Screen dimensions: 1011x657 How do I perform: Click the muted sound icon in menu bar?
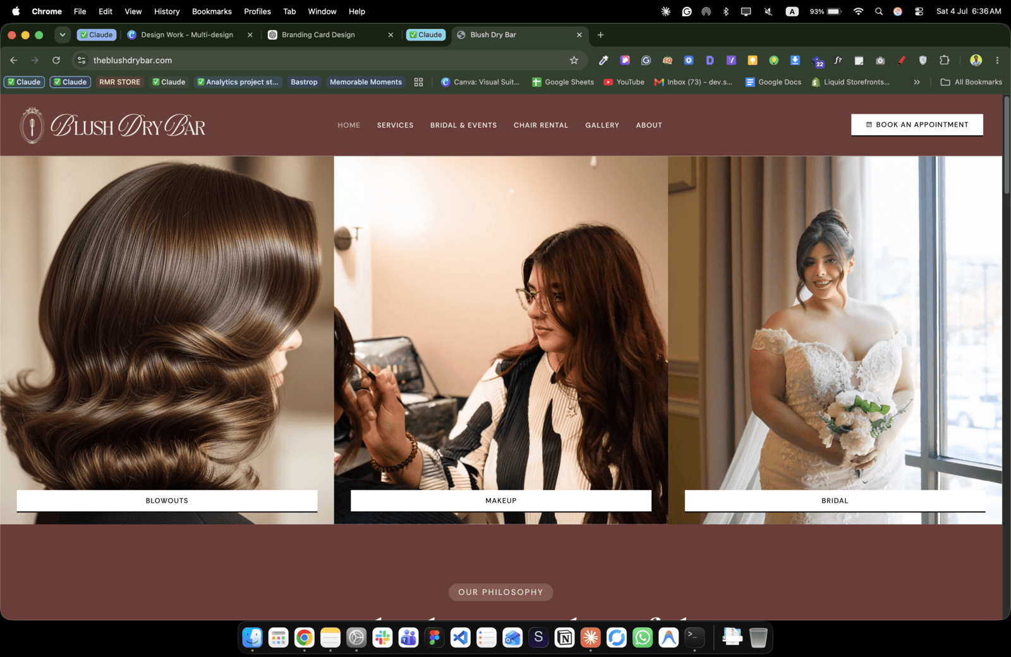click(768, 11)
